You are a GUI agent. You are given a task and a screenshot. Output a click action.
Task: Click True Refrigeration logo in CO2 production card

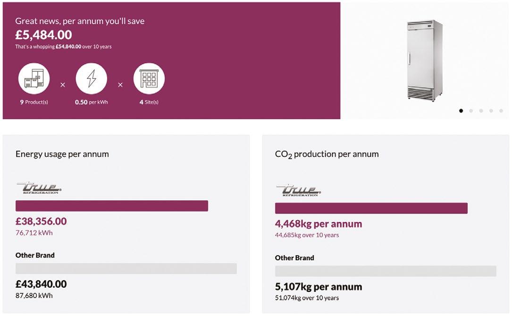point(299,190)
